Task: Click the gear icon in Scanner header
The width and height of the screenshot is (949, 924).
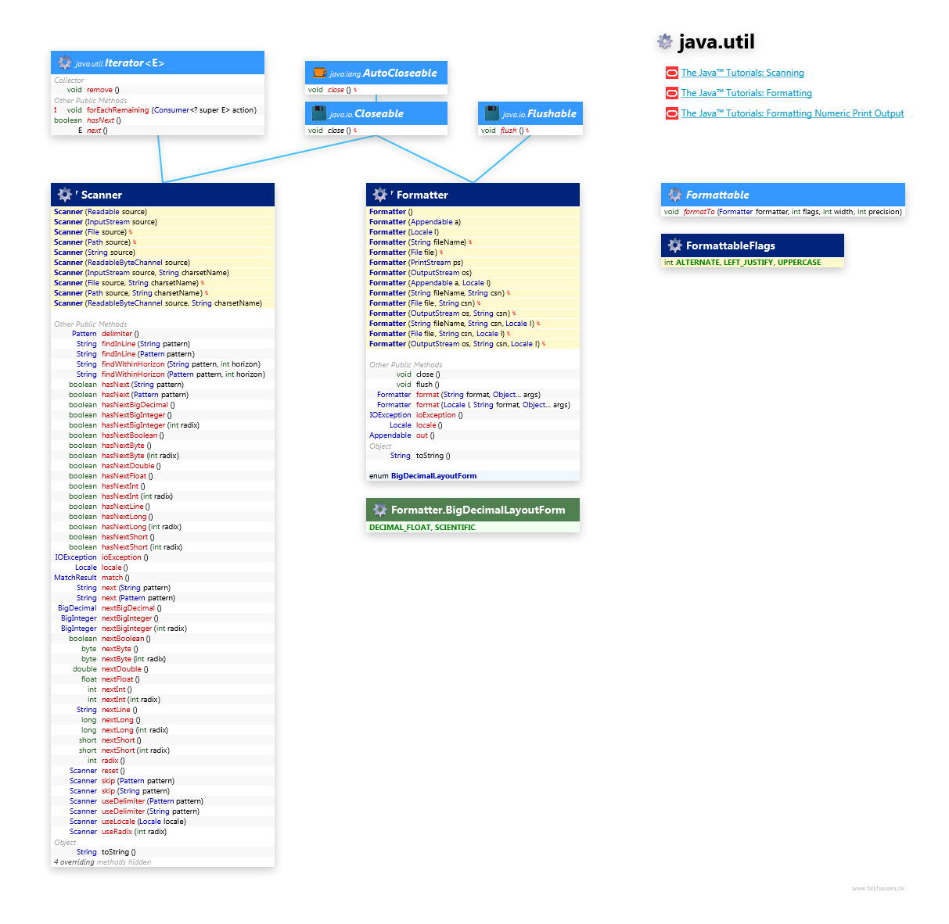Action: (x=65, y=195)
